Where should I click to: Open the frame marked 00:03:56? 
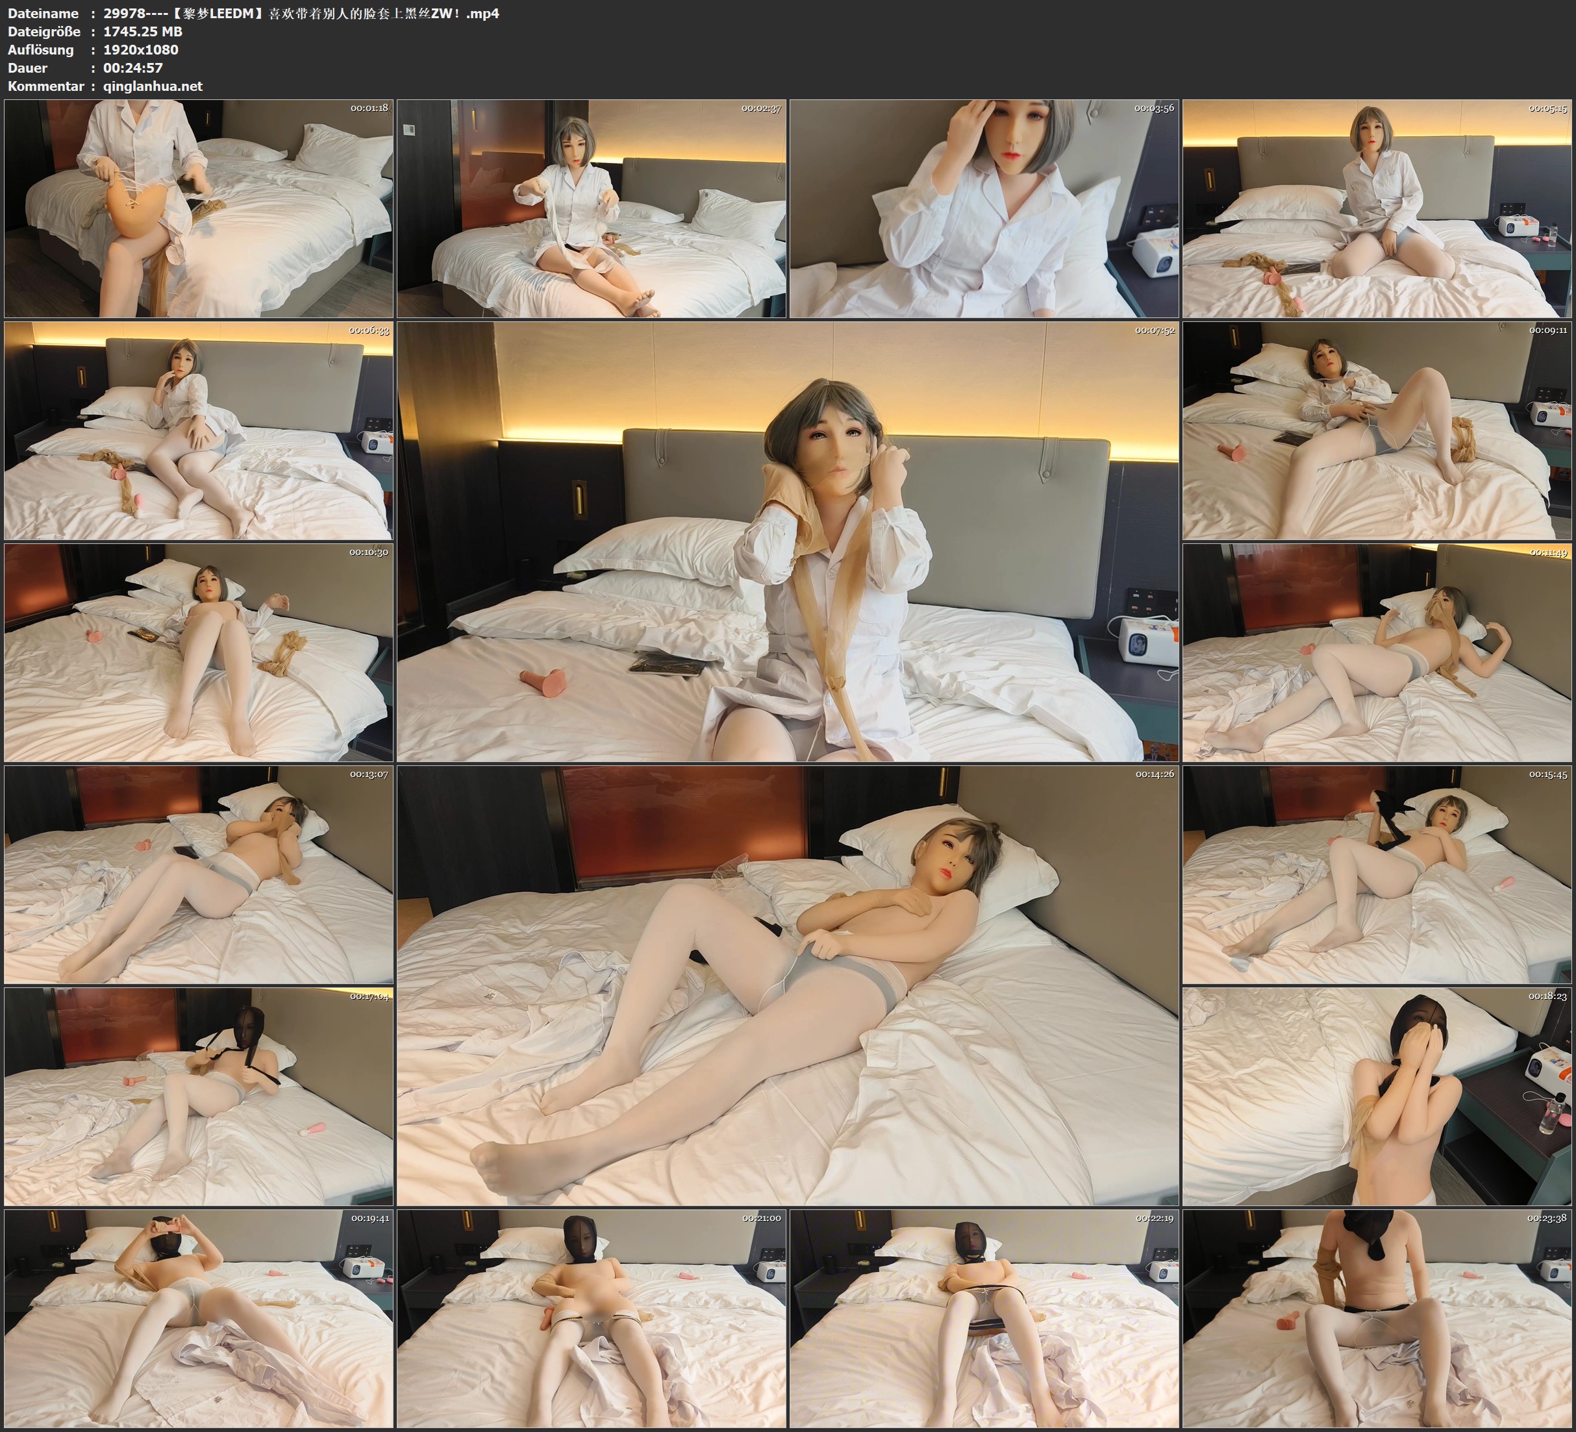pos(984,209)
